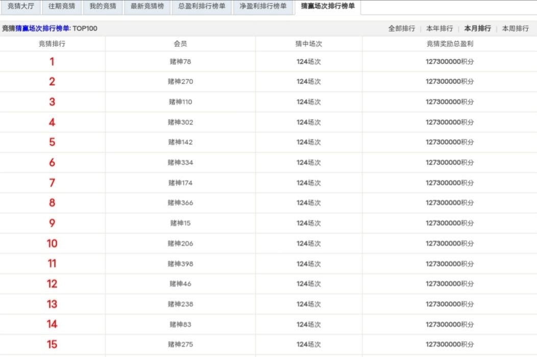The height and width of the screenshot is (357, 537).
Task: Click member 赌神275 at rank 15
Action: tap(180, 344)
